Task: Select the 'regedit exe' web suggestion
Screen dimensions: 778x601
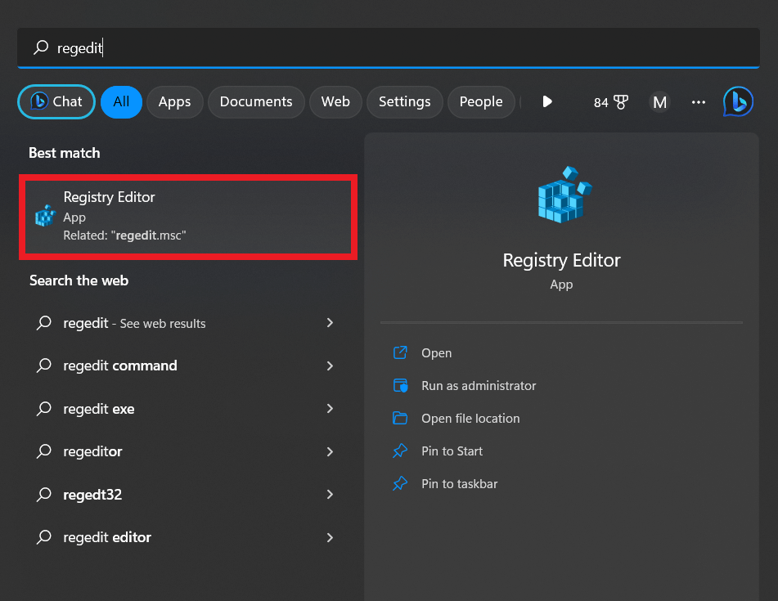Action: tap(185, 409)
